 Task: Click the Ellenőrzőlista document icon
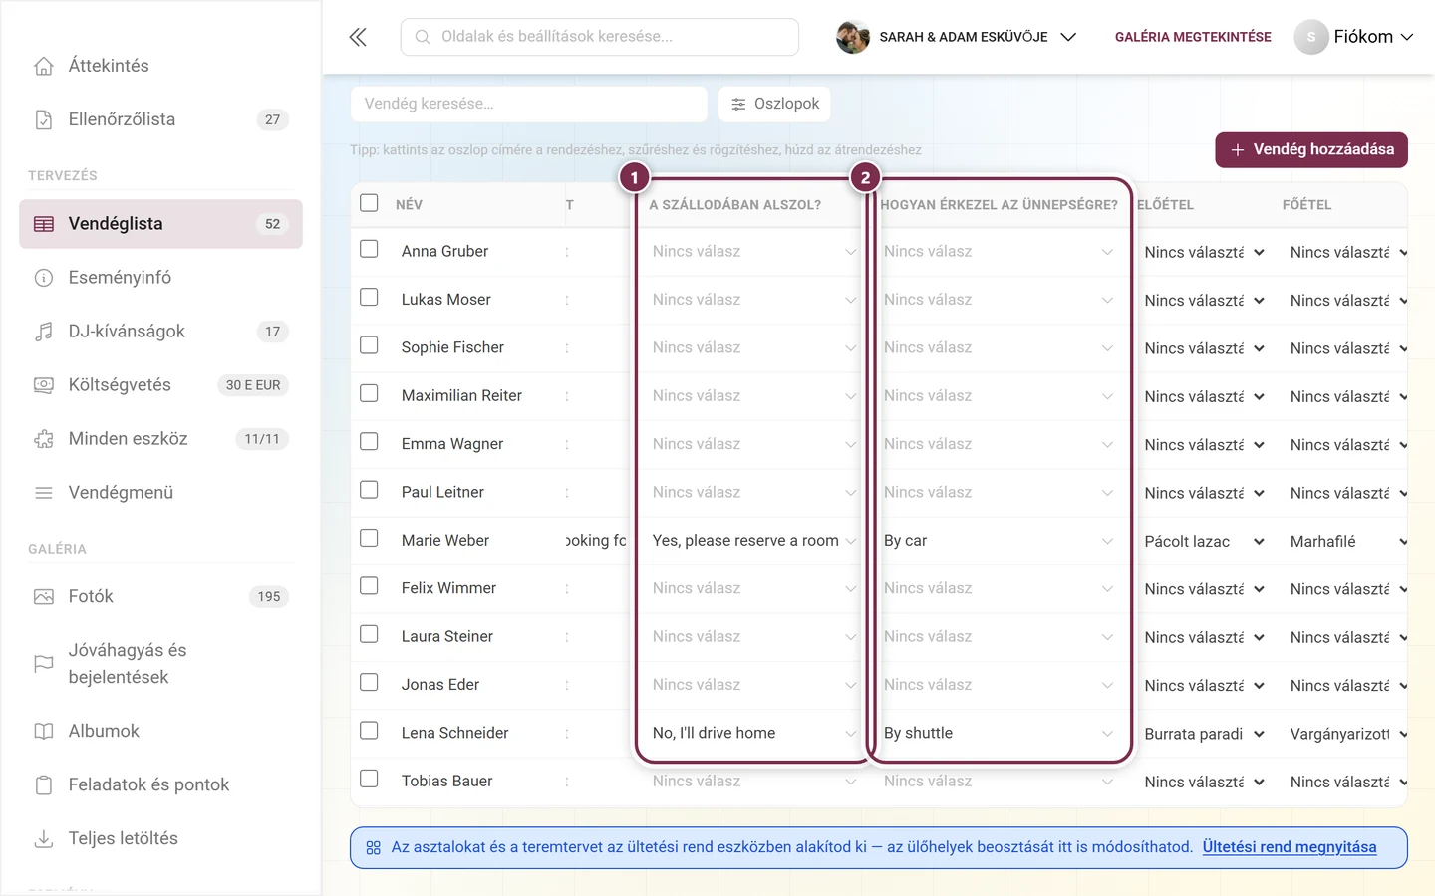point(44,119)
